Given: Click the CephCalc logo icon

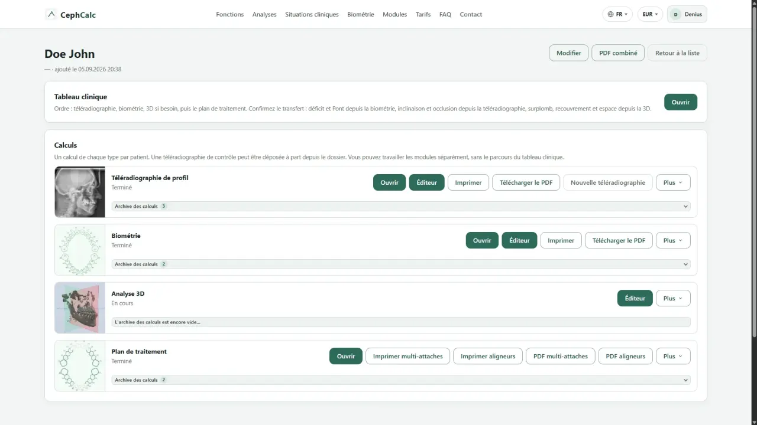Looking at the screenshot, I should [51, 14].
